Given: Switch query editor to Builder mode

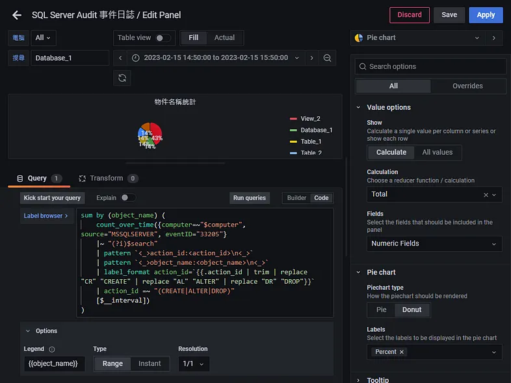Looking at the screenshot, I should (x=296, y=198).
